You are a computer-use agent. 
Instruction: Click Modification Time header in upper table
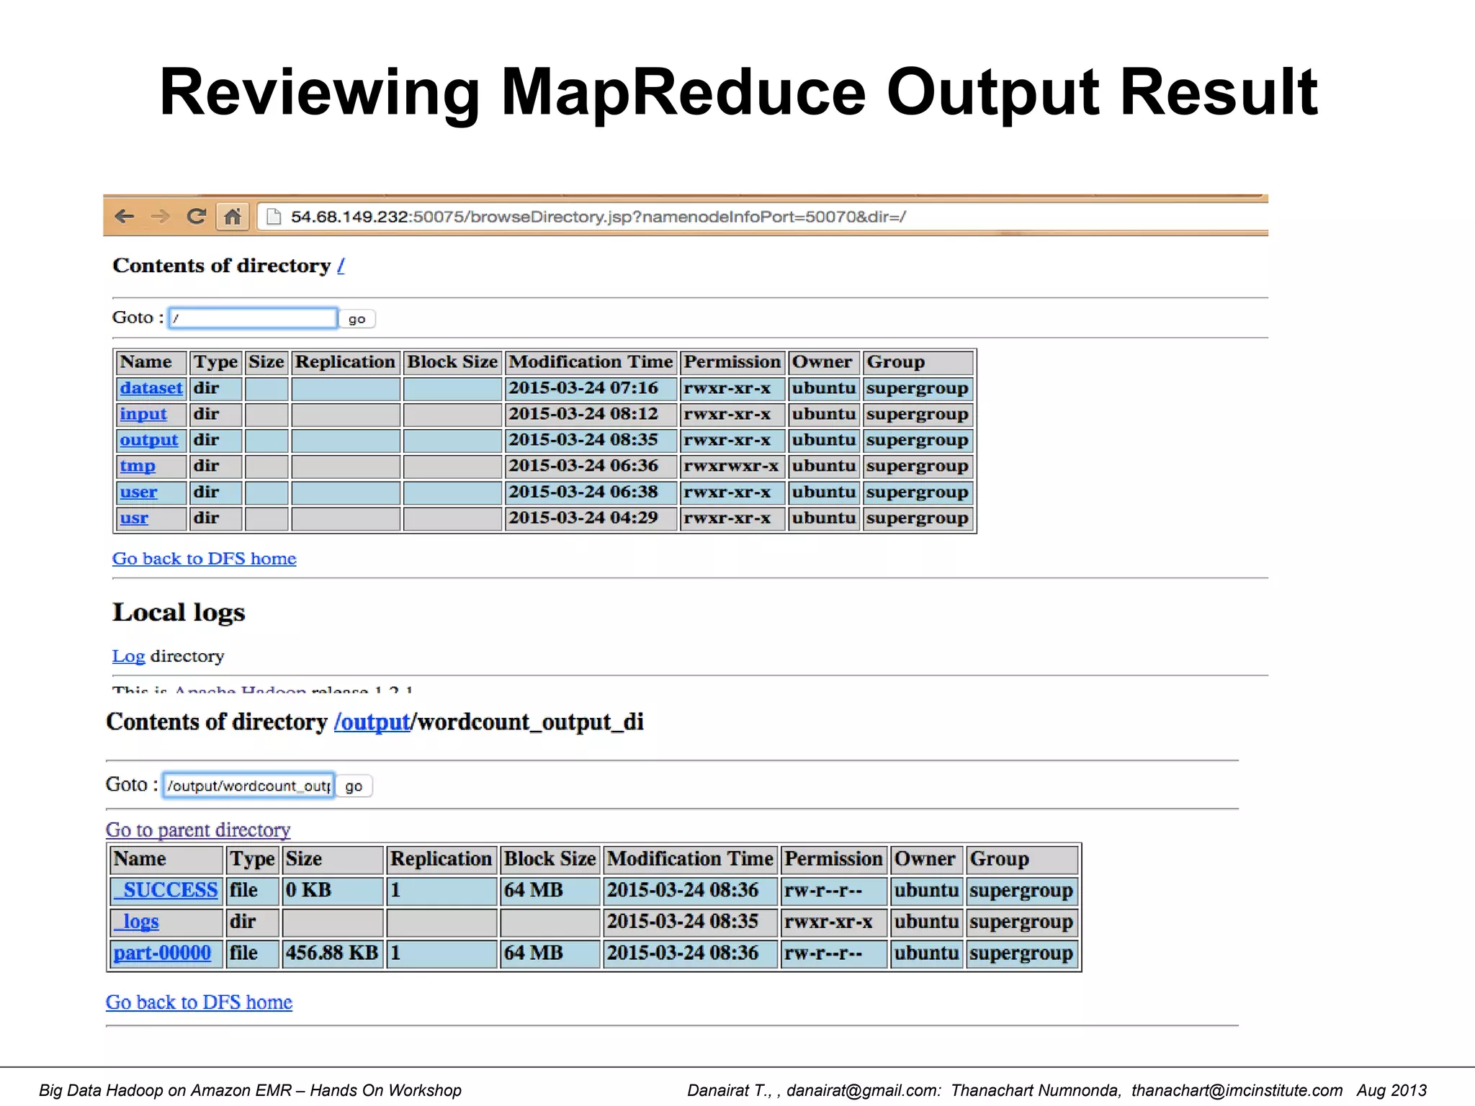[x=591, y=361]
